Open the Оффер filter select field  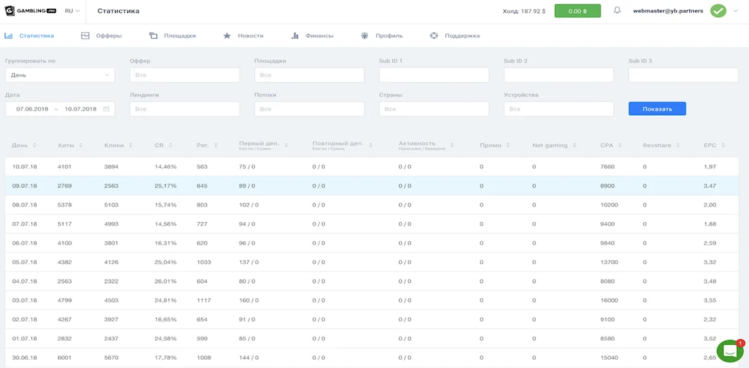(185, 75)
